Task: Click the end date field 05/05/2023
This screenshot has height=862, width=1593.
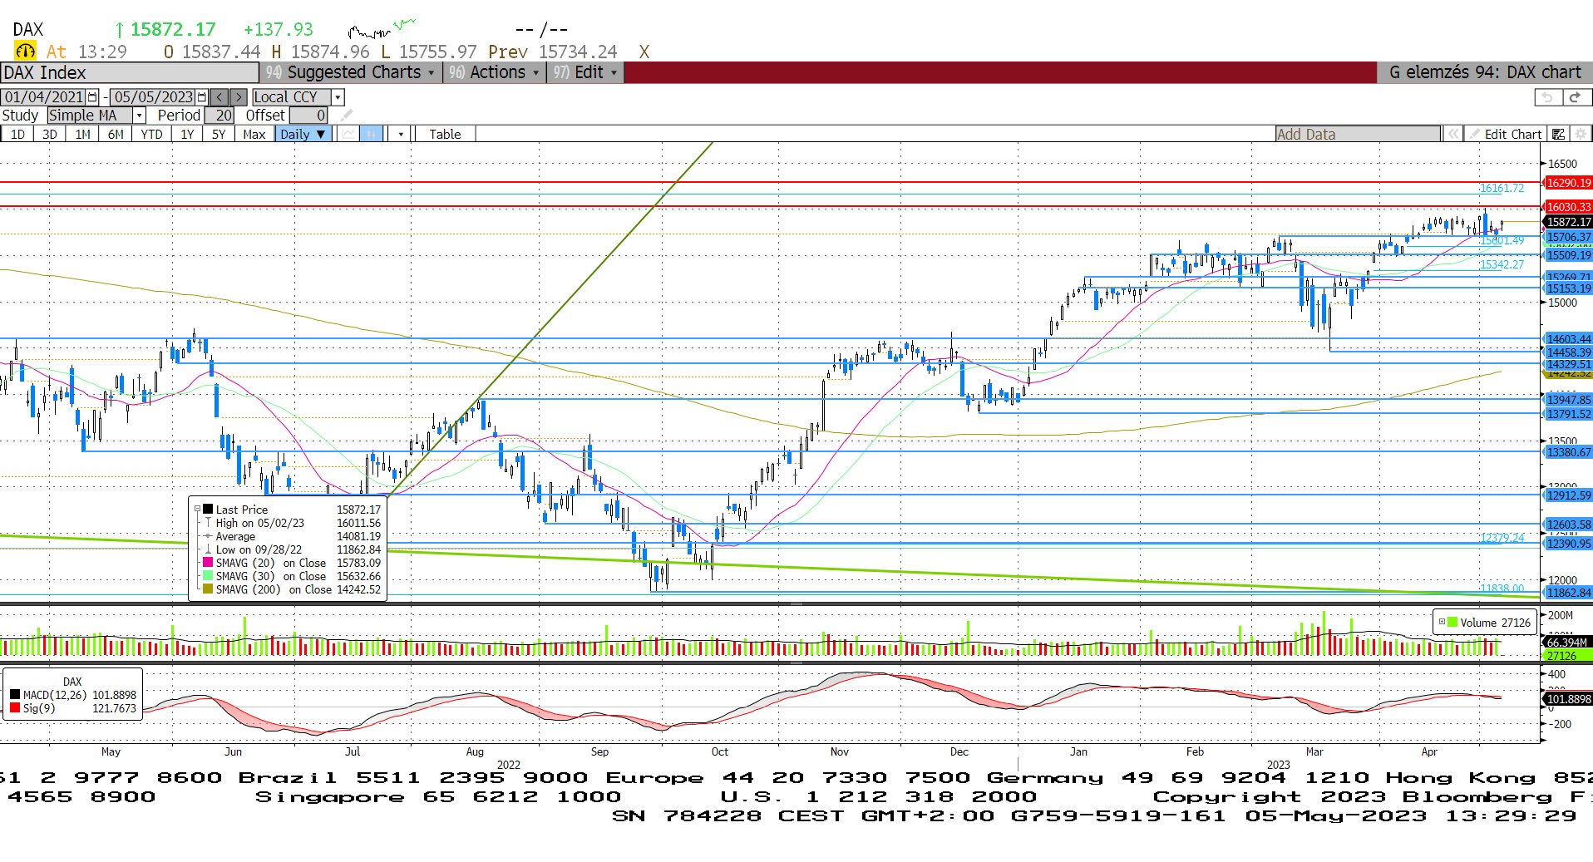Action: click(154, 97)
